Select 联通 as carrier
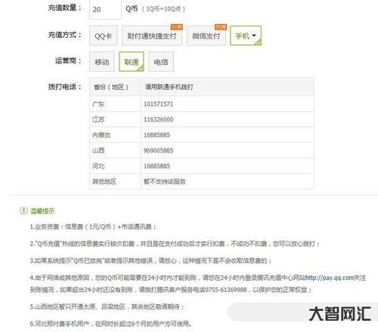 (132, 62)
